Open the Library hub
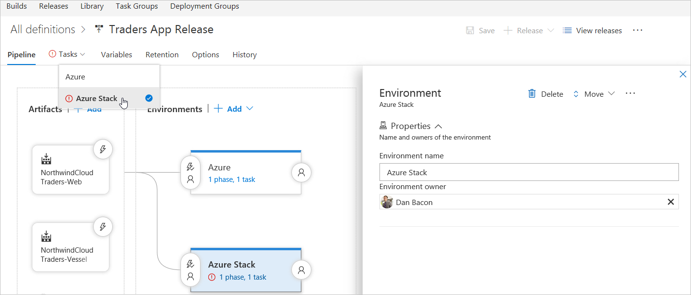 point(92,6)
